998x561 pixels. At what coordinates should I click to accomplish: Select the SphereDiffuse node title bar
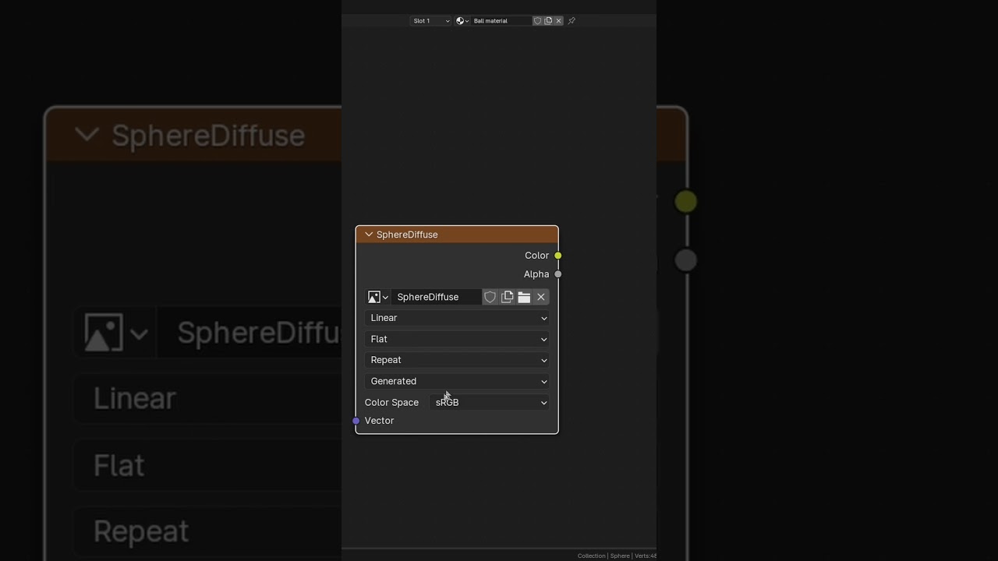point(457,235)
